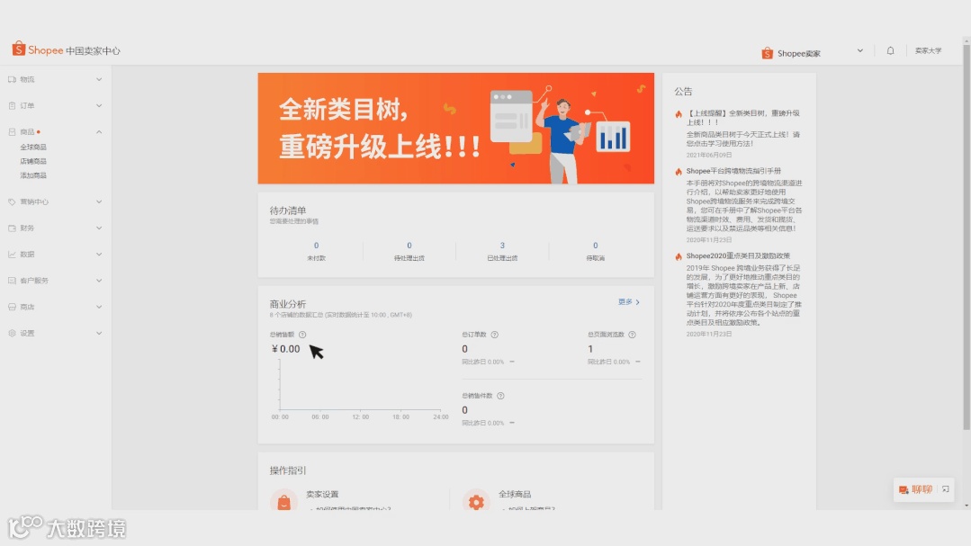
Task: Click the 财务 wallet icon
Action: click(x=12, y=228)
